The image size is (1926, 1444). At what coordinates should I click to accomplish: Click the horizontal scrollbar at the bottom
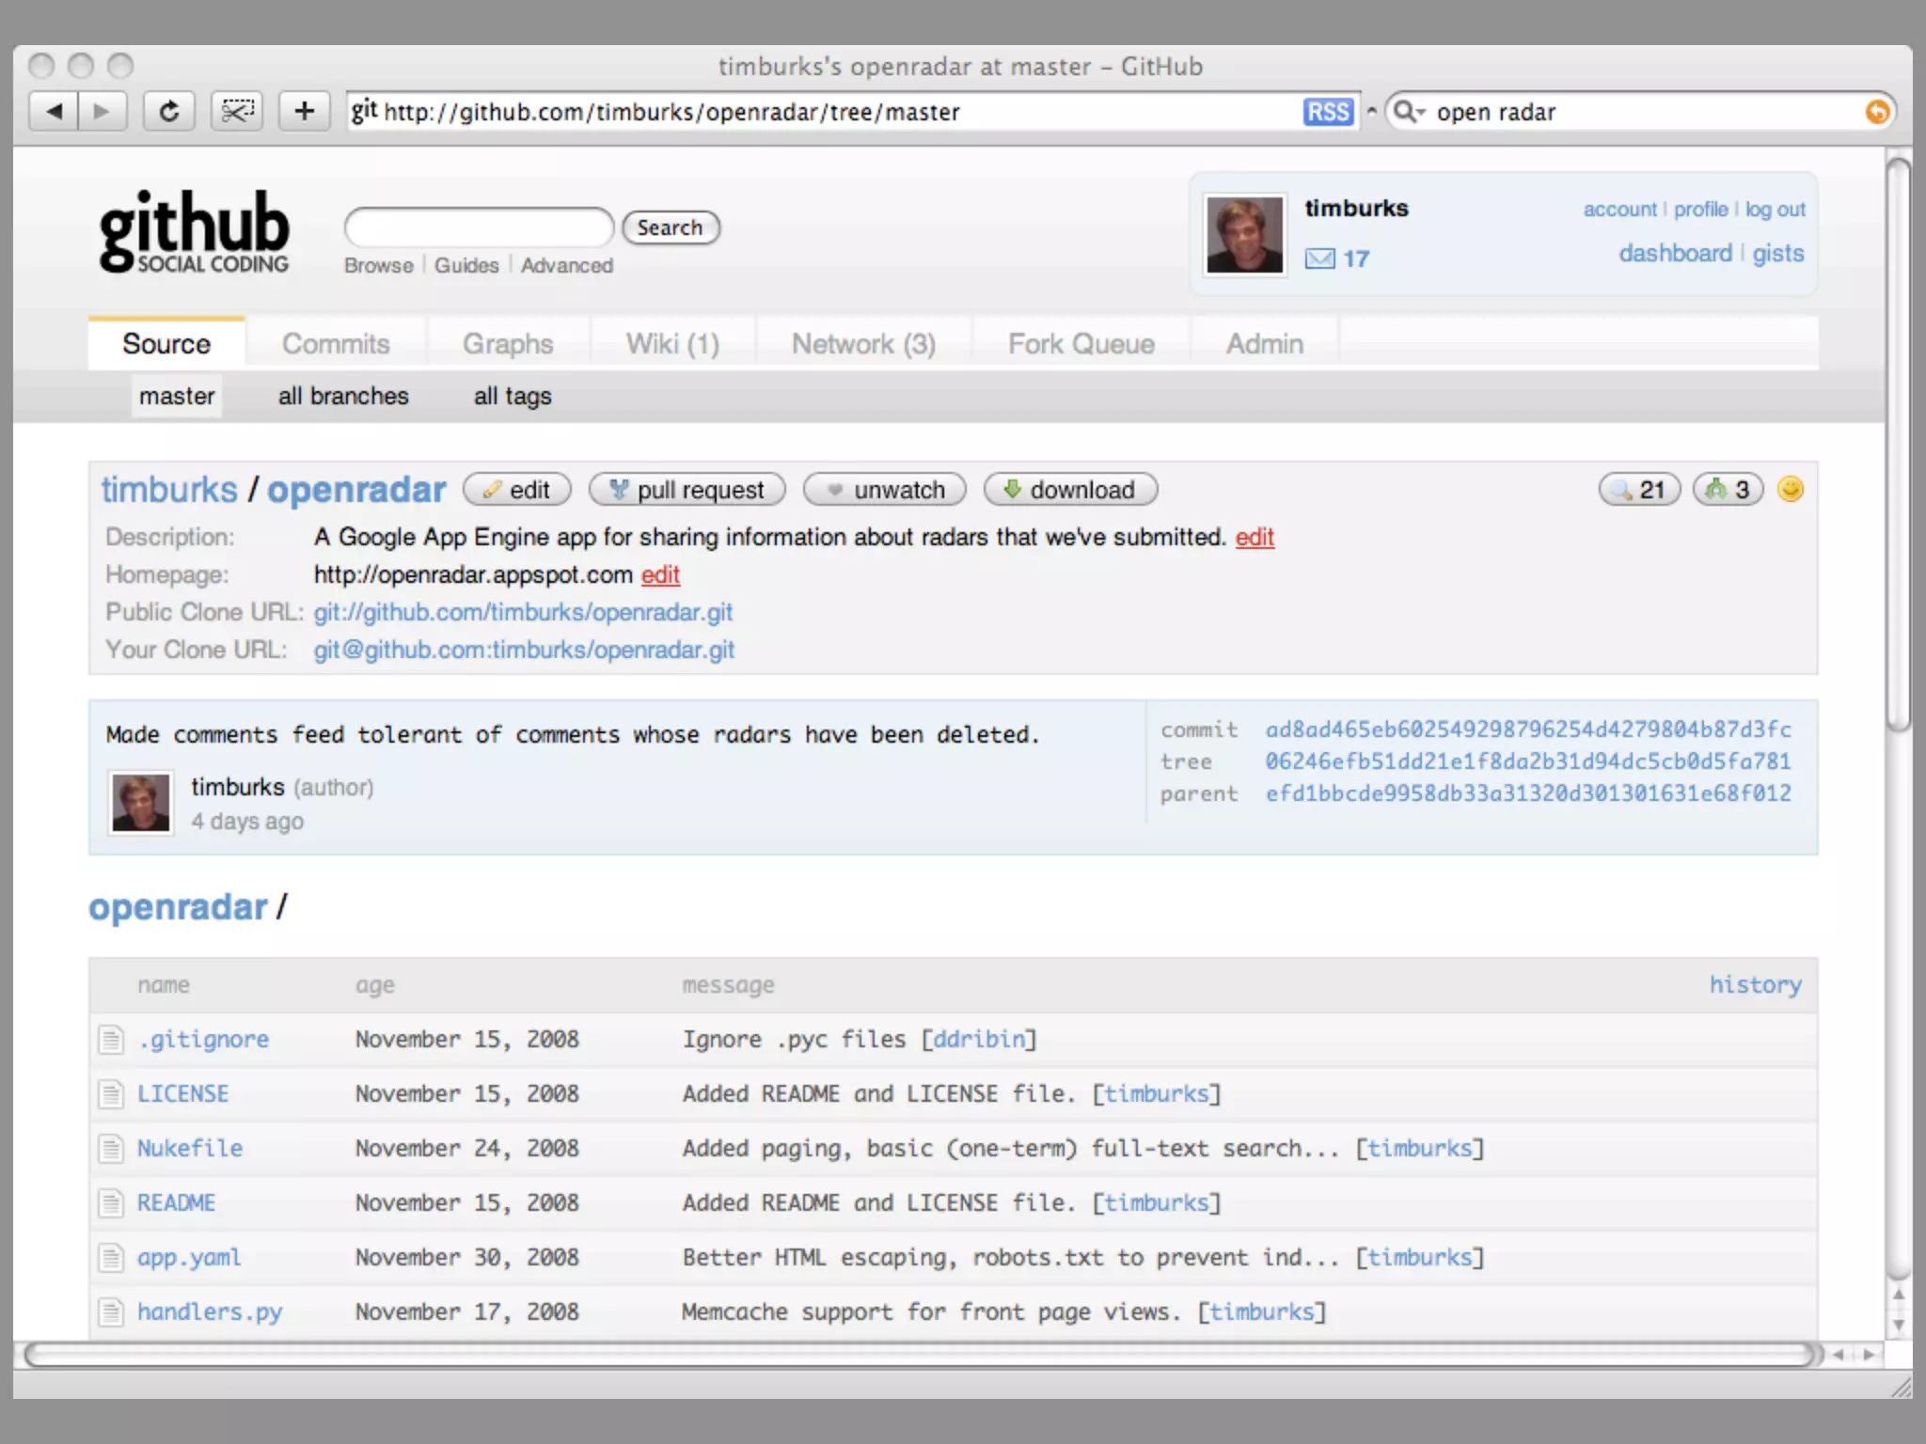point(922,1355)
